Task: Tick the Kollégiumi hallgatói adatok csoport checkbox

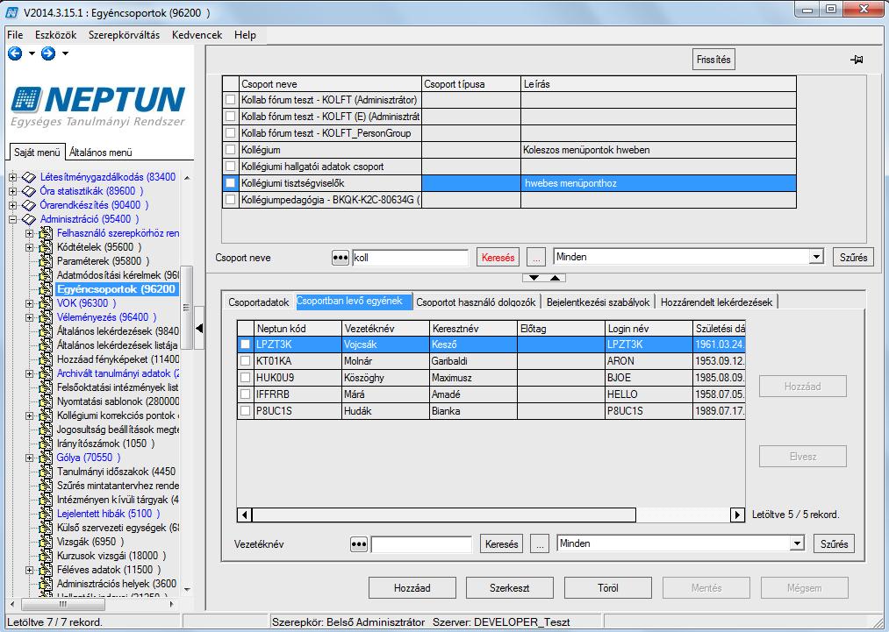Action: coord(230,167)
